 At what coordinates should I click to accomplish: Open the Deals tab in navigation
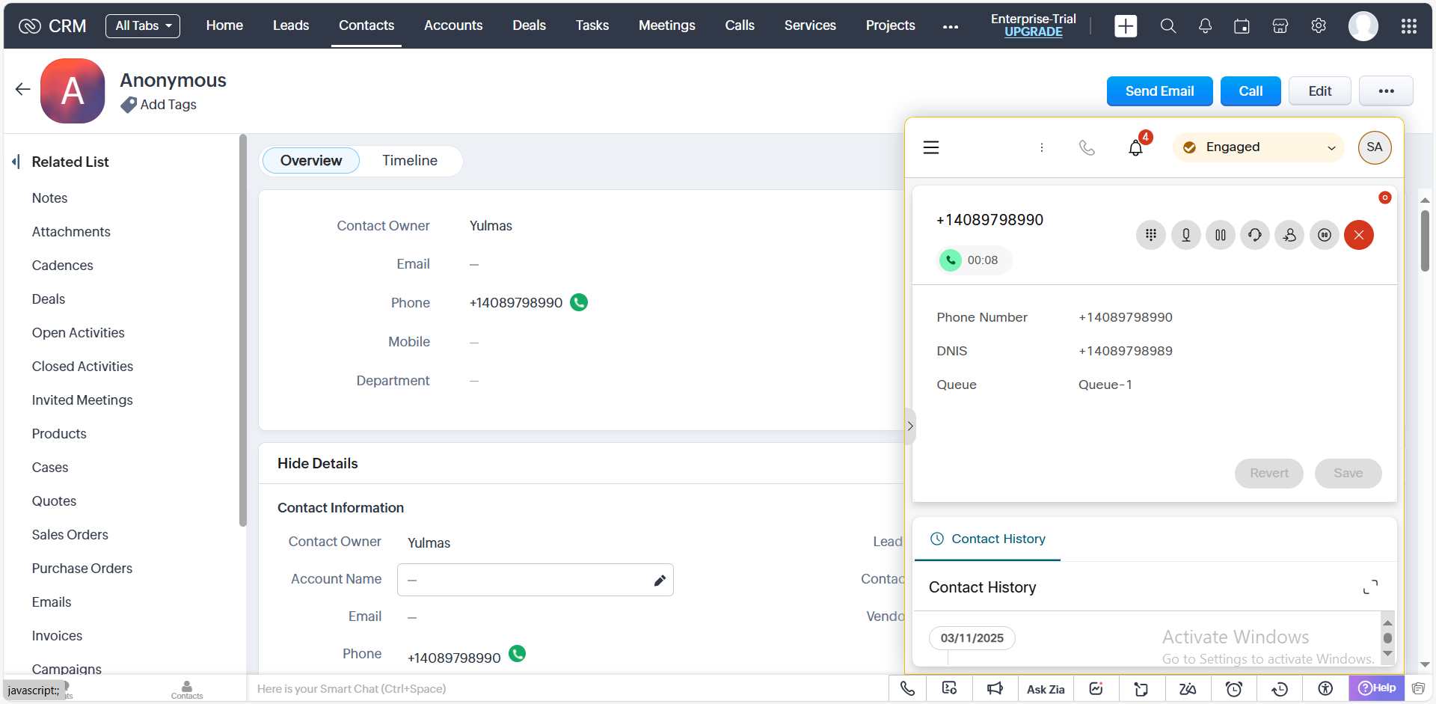[x=529, y=25]
